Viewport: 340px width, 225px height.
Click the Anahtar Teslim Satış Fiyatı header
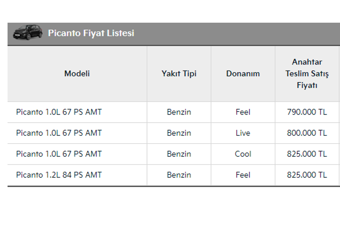[307, 74]
